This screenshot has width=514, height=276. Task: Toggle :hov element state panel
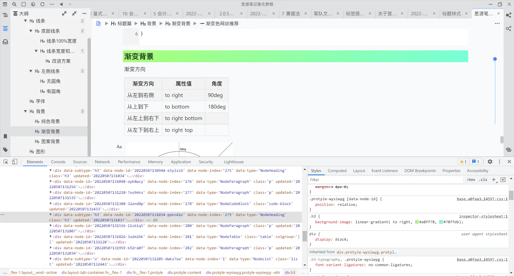[x=471, y=180]
